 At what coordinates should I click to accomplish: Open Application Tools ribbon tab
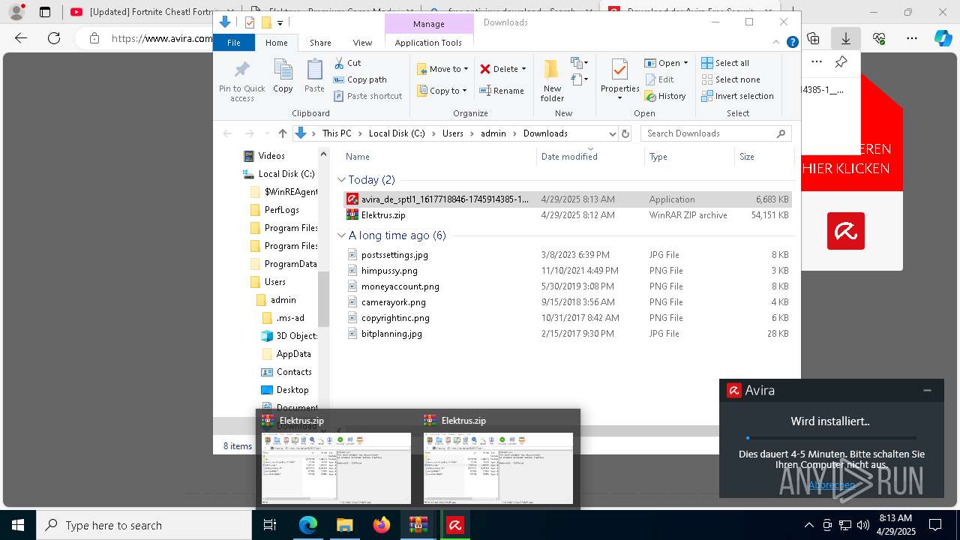click(428, 43)
